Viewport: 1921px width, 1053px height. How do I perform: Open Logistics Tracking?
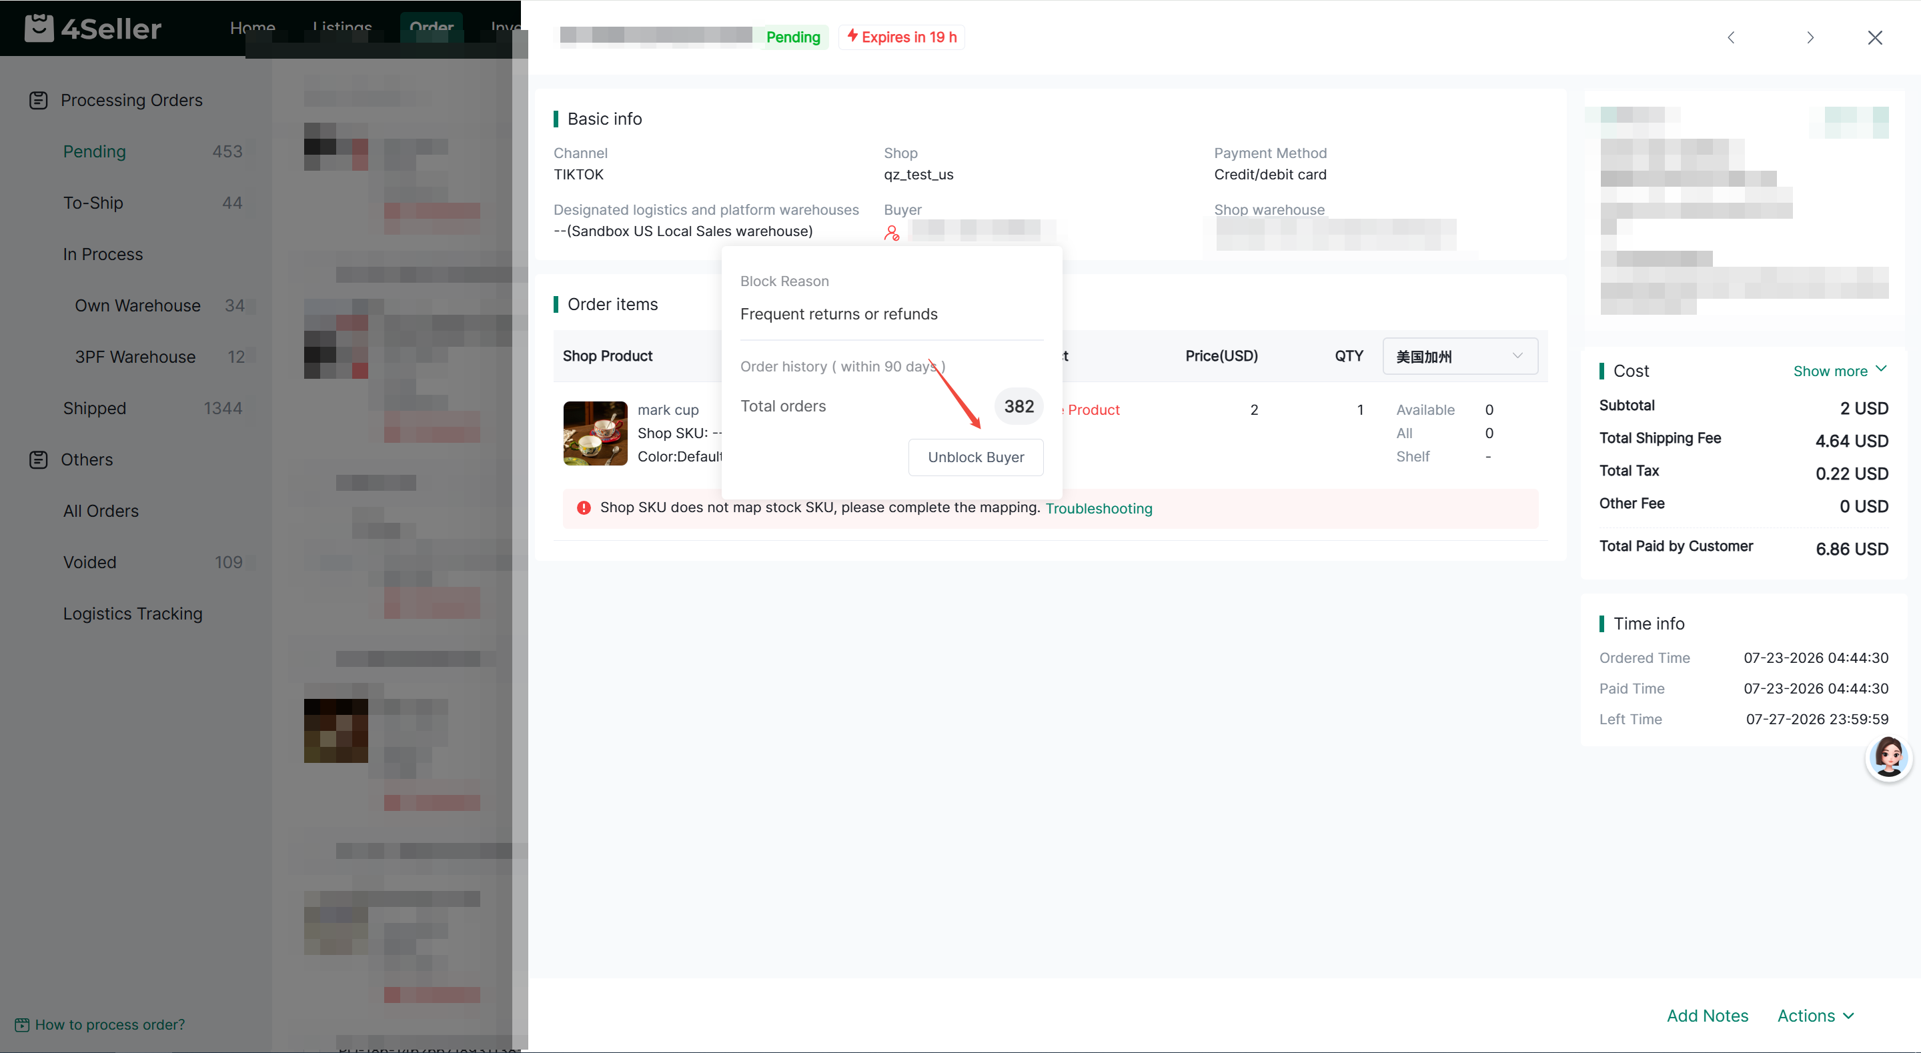(133, 614)
